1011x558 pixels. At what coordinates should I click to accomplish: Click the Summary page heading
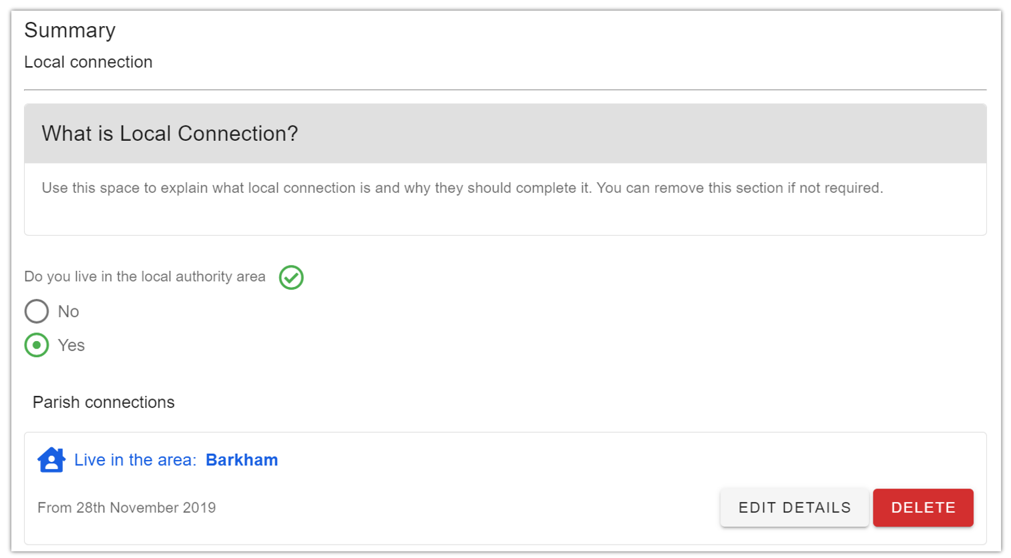pyautogui.click(x=70, y=30)
